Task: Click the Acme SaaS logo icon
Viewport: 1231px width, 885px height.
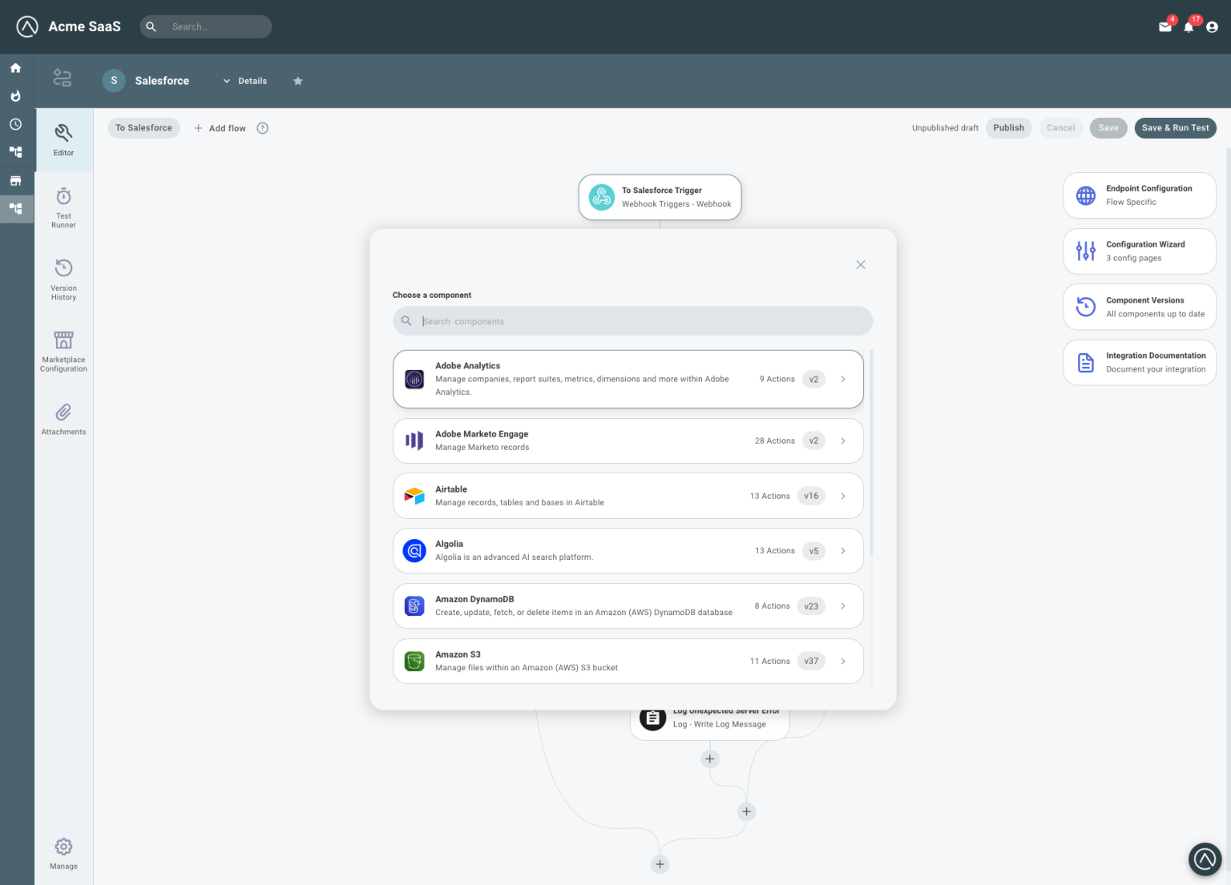Action: pos(27,26)
